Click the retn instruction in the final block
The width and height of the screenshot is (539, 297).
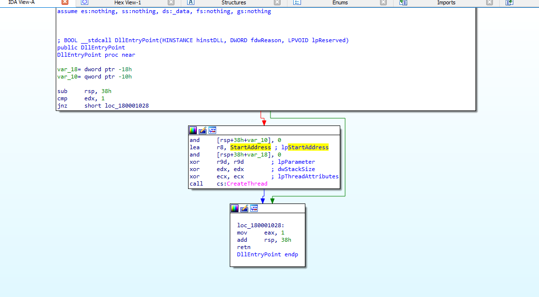243,247
